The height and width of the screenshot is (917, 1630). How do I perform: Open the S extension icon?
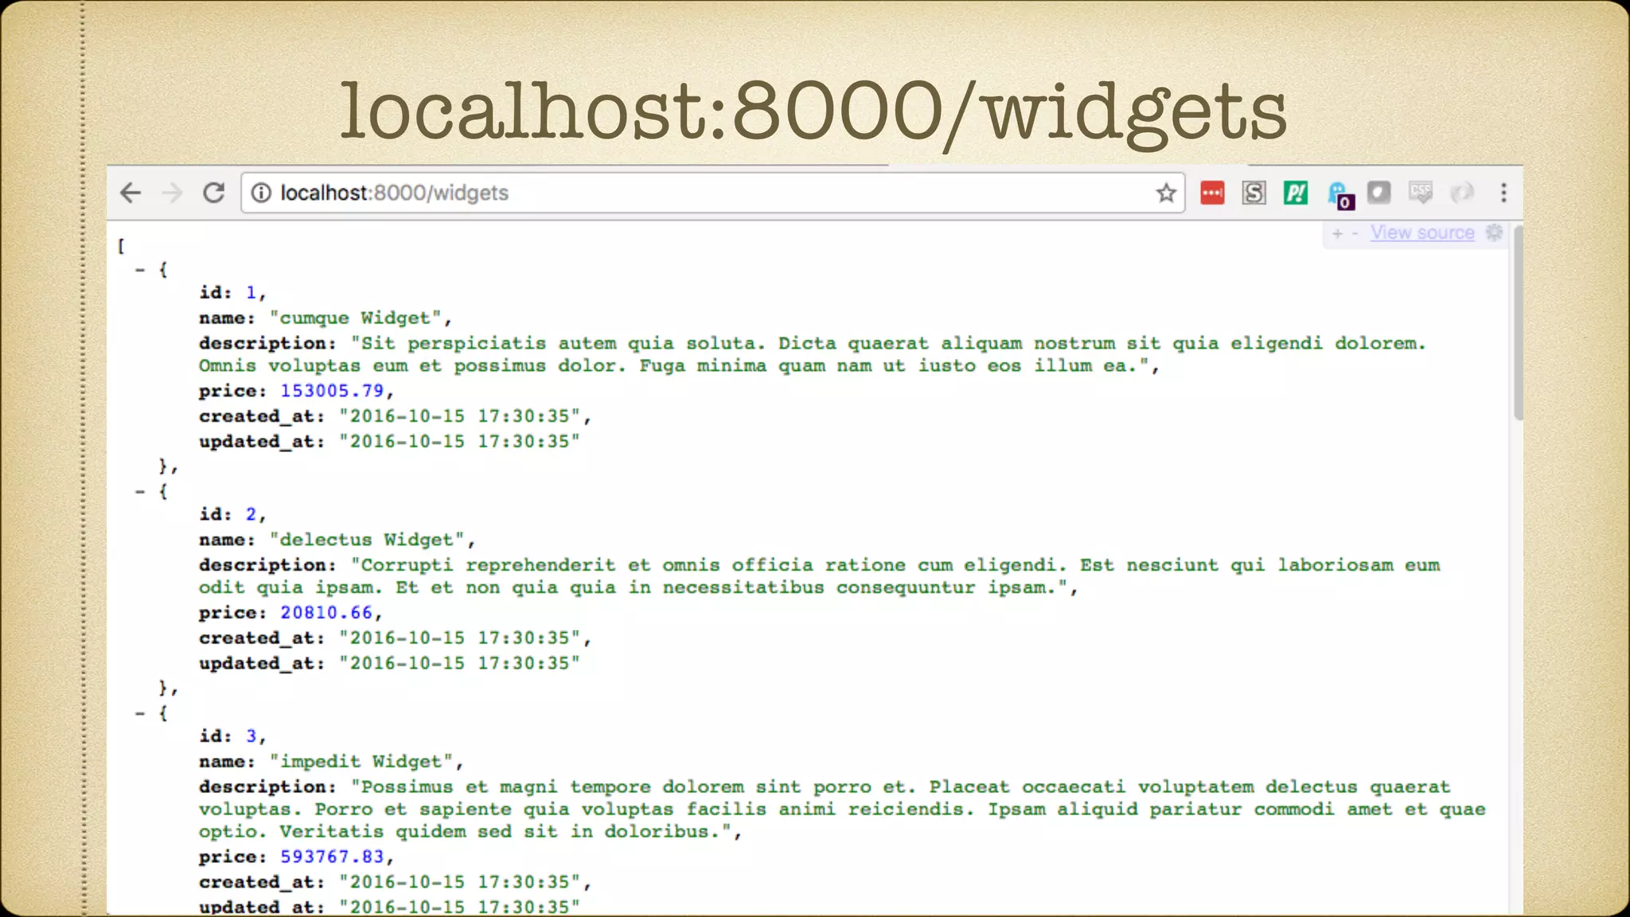1254,193
